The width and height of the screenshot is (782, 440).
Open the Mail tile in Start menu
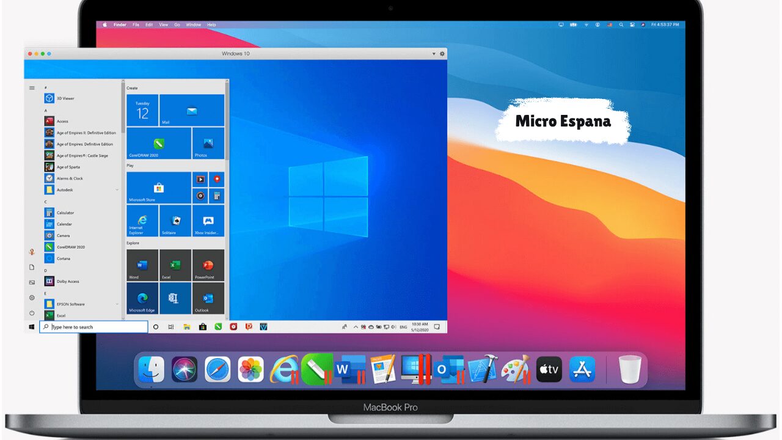(192, 111)
